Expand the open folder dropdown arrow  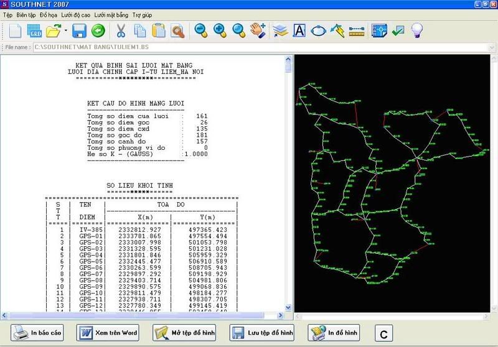coord(66,30)
